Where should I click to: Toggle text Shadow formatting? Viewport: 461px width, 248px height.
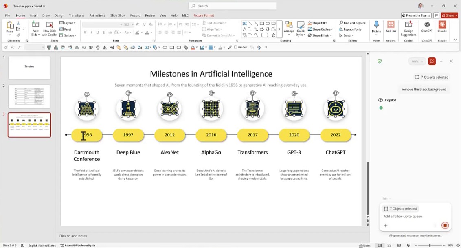tap(104, 32)
